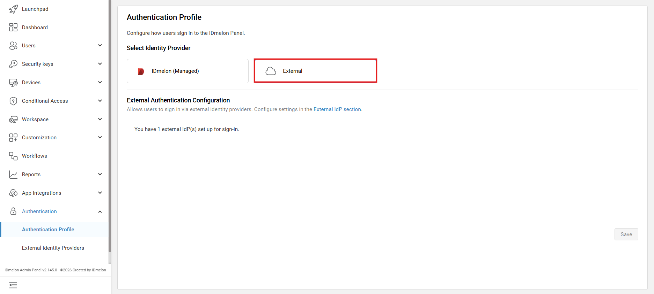Viewport: 654px width, 294px height.
Task: Click the App Integrations menu label
Action: click(42, 193)
